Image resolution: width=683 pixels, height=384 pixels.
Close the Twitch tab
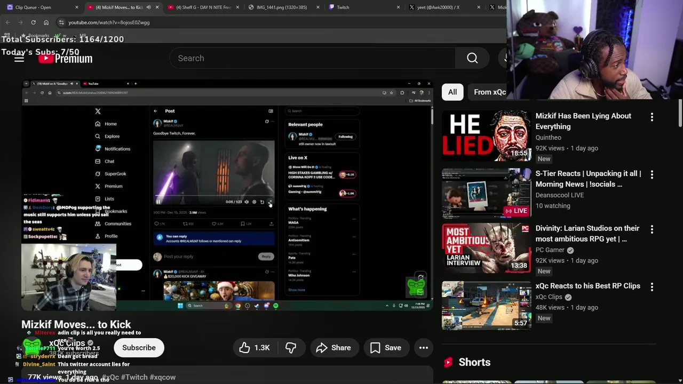coord(398,7)
